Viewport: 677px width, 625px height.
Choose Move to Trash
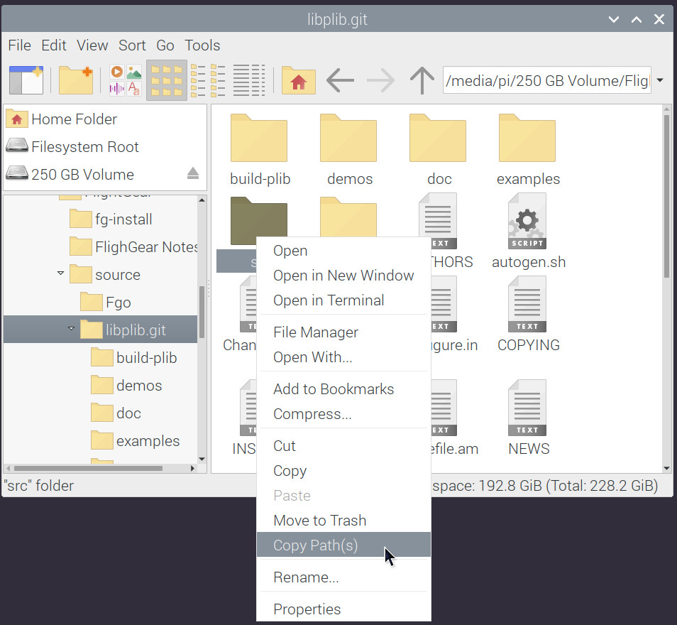click(x=343, y=521)
